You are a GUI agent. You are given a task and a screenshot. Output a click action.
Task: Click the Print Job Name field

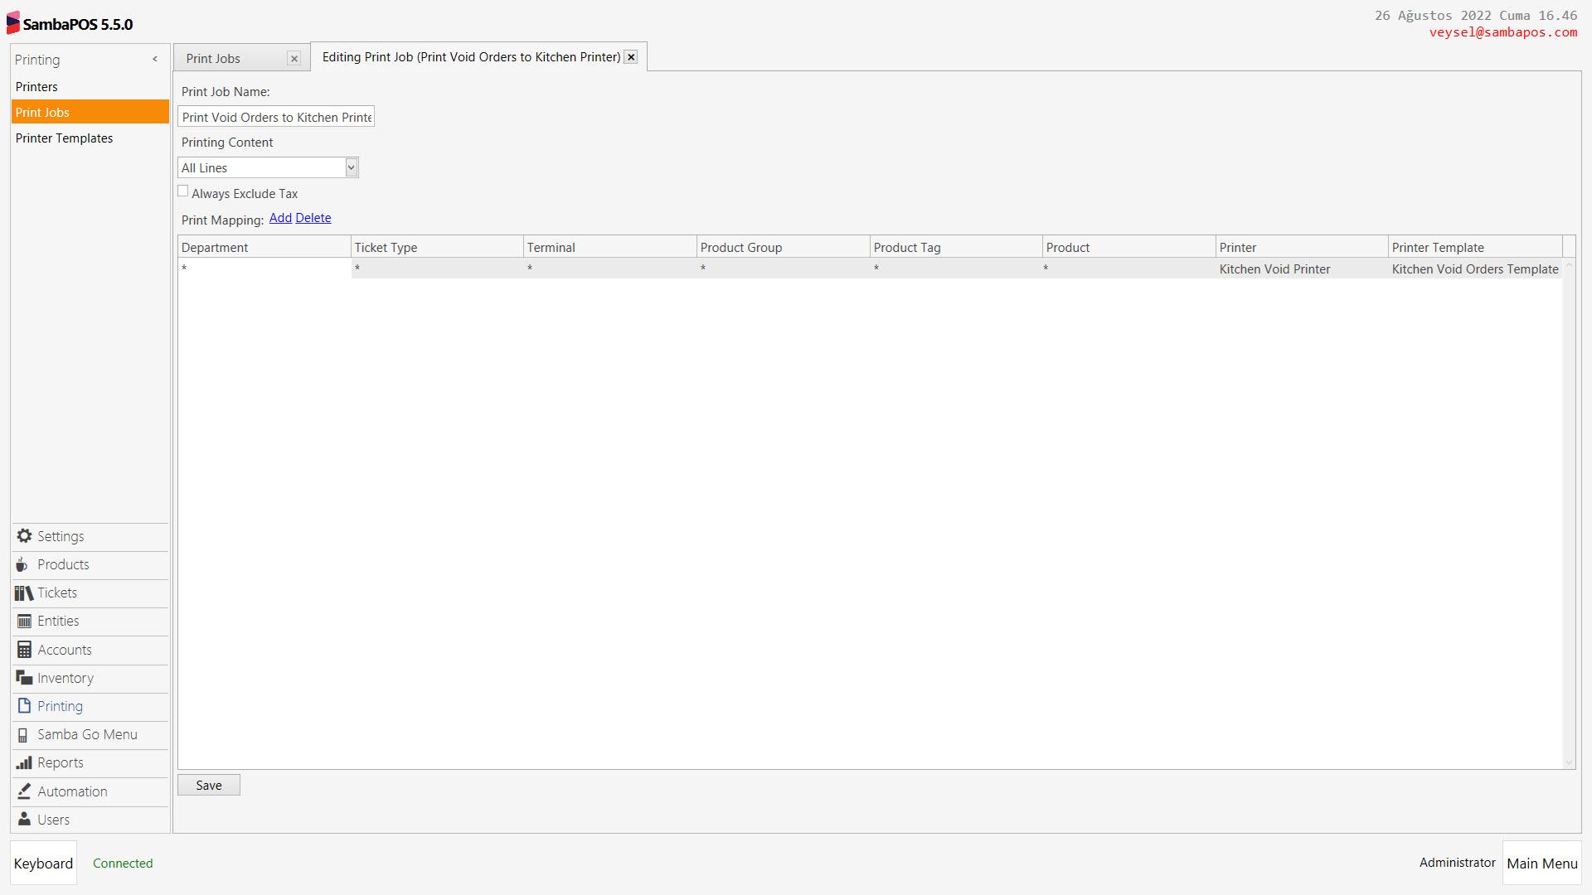pos(276,117)
